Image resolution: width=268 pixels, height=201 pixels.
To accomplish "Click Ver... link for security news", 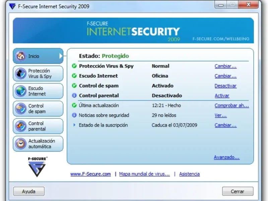I will [x=221, y=115].
